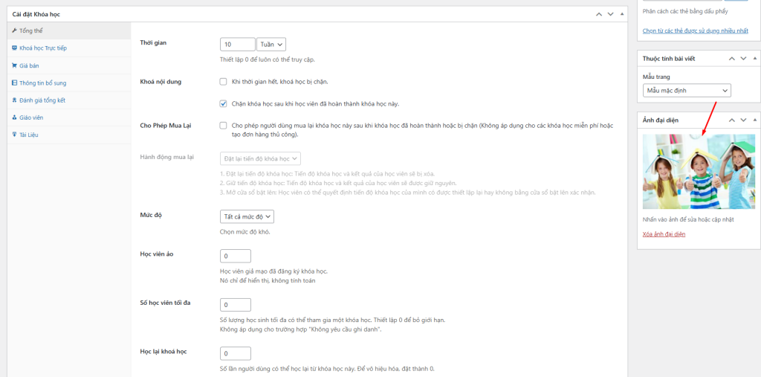Collapse the Cài đặt Khóa học panel
Viewport: 761px width, 377px height.
coord(621,13)
